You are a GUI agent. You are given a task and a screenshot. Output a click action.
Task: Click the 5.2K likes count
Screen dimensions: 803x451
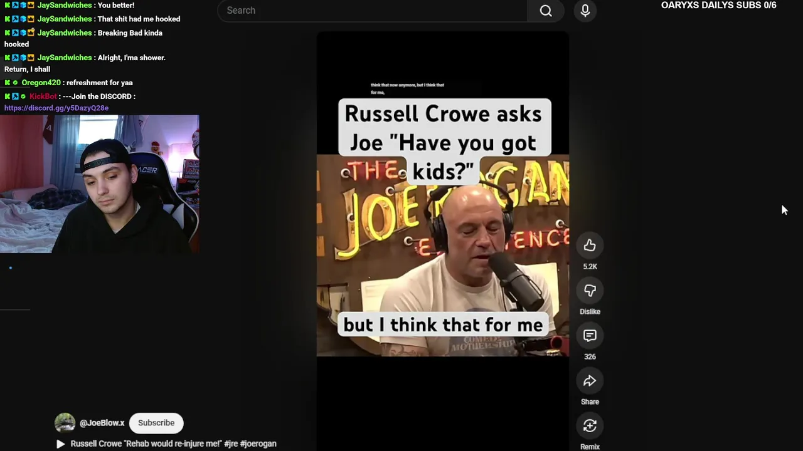(x=590, y=266)
